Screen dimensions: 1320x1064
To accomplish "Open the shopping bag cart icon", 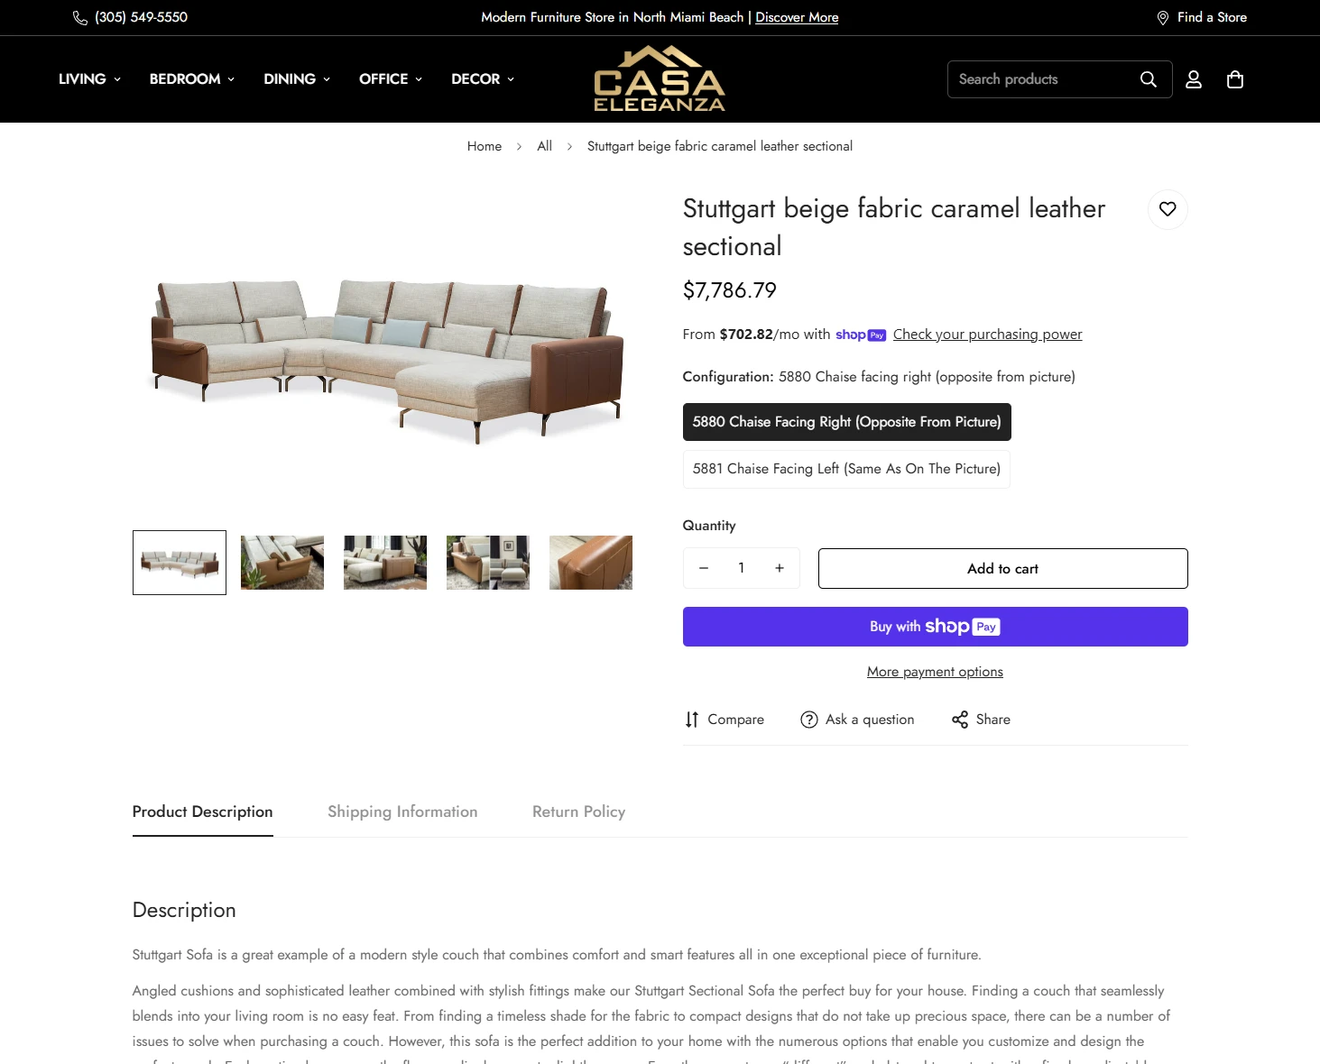I will 1235,79.
